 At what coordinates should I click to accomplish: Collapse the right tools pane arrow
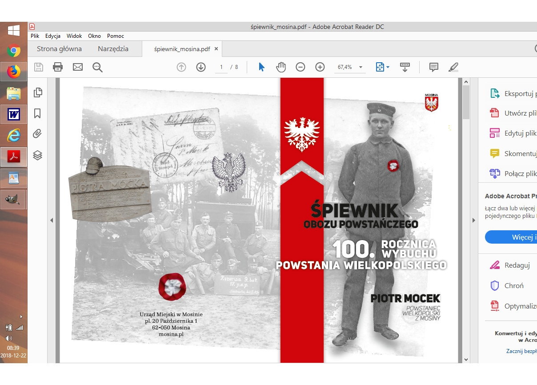[473, 220]
